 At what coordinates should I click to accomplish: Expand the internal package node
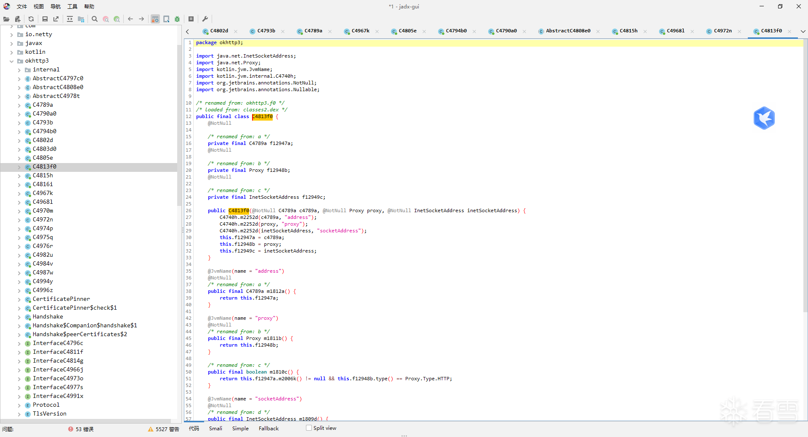pos(19,70)
